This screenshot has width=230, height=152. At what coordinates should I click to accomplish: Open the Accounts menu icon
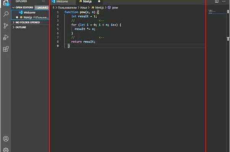6,139
